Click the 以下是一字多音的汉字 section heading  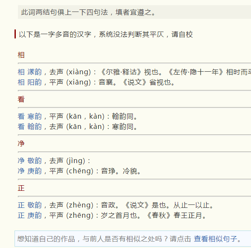(x=106, y=34)
